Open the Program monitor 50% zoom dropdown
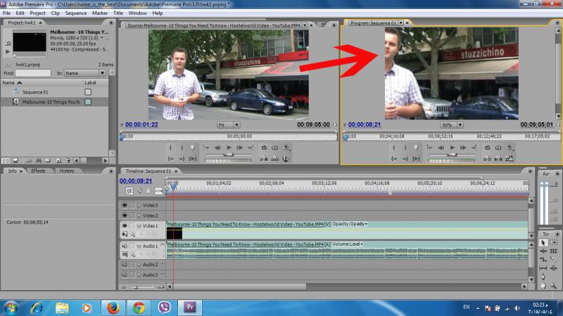 coord(451,124)
